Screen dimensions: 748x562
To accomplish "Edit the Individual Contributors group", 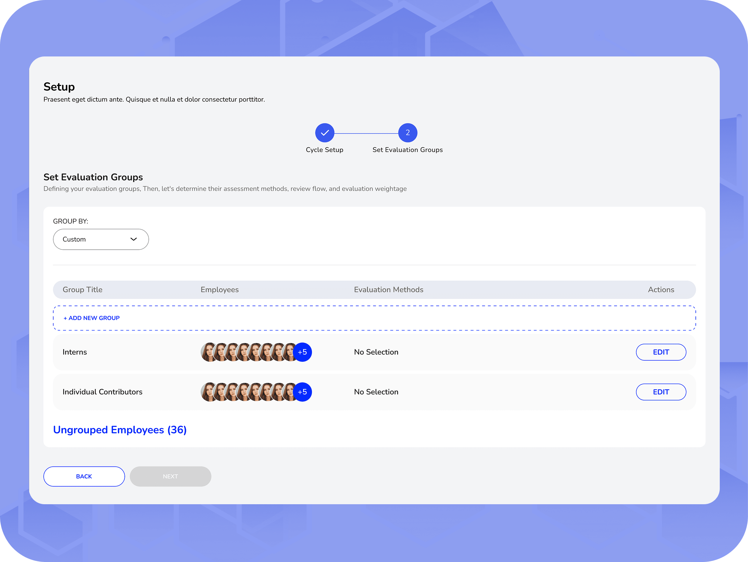I will pyautogui.click(x=660, y=392).
